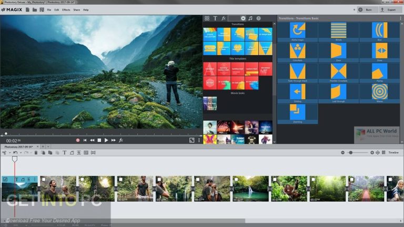Select the Fade through black transition

(x=297, y=73)
